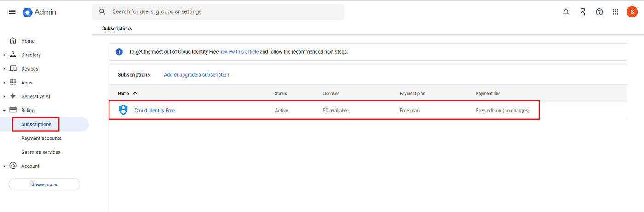Screen dimensions: 644x212
Task: Open the review this article link
Action: pos(240,52)
